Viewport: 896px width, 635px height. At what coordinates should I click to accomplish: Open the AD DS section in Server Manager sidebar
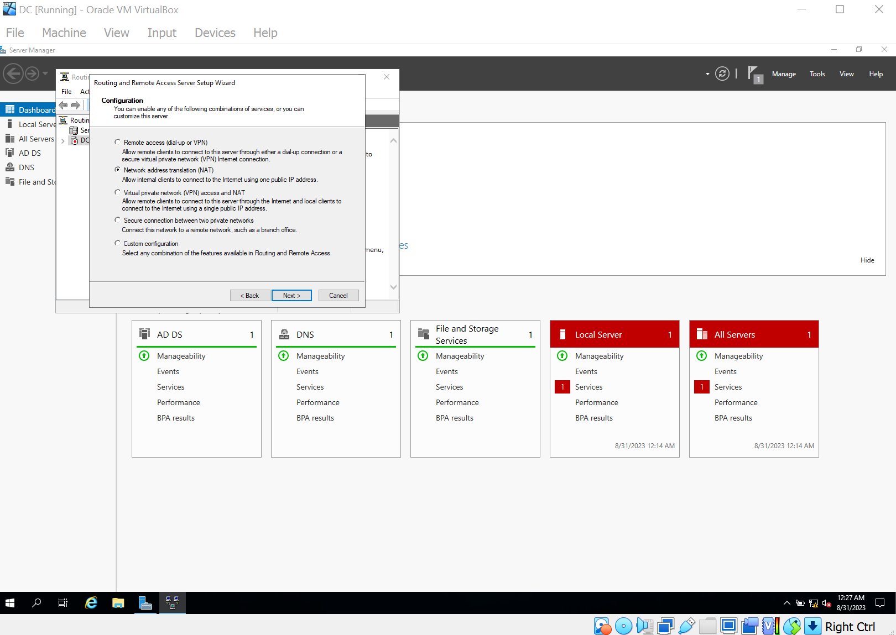pyautogui.click(x=29, y=153)
